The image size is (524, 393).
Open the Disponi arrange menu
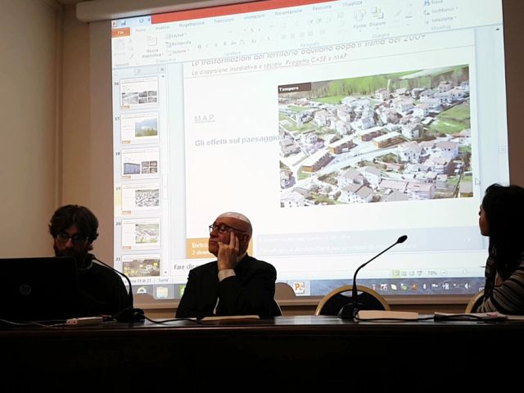coord(377,18)
